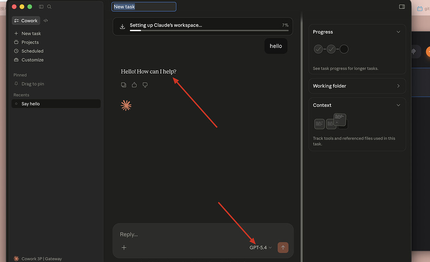
Task: Click the 'Setting up Claude's workspace...' text
Action: click(x=166, y=25)
